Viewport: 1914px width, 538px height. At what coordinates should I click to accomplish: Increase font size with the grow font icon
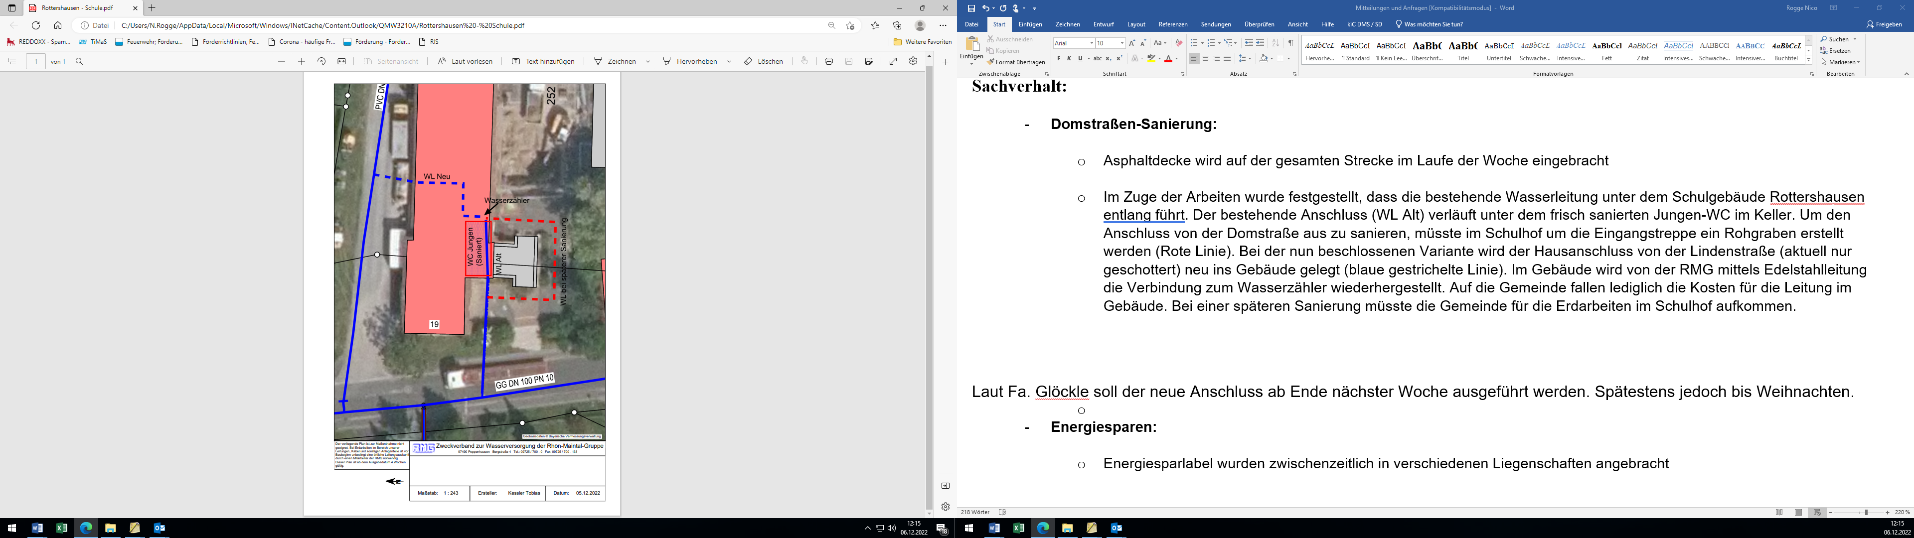(x=1132, y=43)
